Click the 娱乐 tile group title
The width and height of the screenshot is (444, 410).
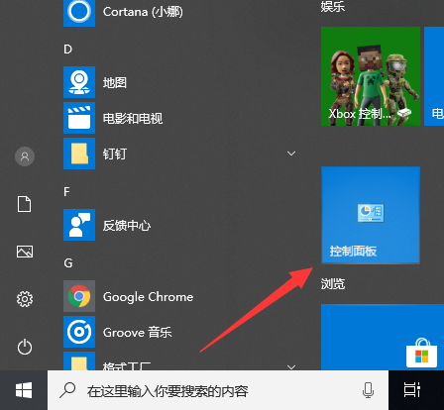pyautogui.click(x=333, y=6)
